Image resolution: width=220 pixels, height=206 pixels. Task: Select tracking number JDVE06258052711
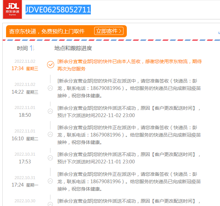(x=58, y=9)
